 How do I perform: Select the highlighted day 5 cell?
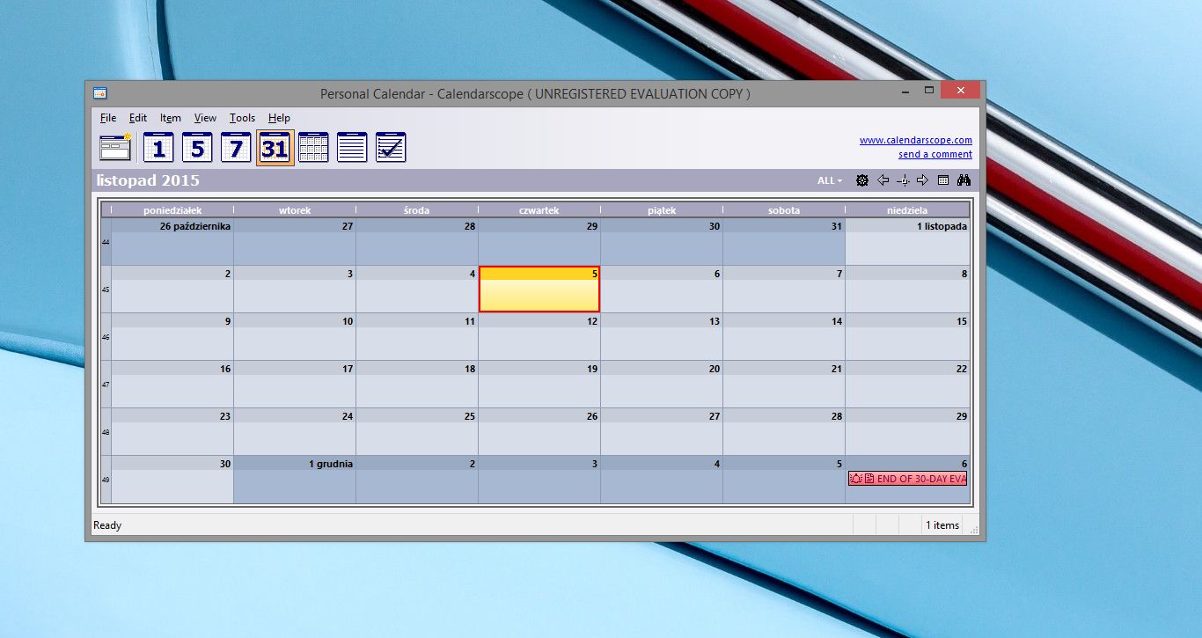coord(539,290)
